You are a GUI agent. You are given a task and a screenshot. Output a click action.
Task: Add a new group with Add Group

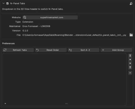click(116, 50)
